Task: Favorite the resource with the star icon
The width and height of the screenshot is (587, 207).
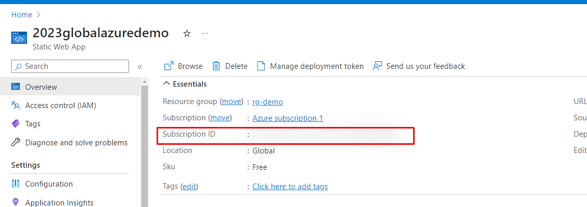Action: (187, 34)
